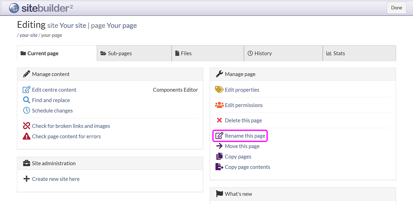Open Copy page contents link
Image resolution: width=413 pixels, height=204 pixels.
coord(247,167)
